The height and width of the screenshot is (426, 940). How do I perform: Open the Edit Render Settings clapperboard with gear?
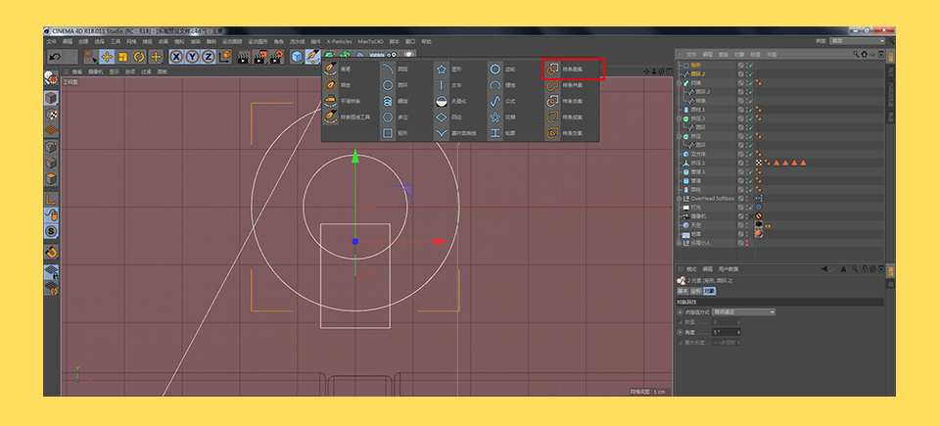click(276, 57)
